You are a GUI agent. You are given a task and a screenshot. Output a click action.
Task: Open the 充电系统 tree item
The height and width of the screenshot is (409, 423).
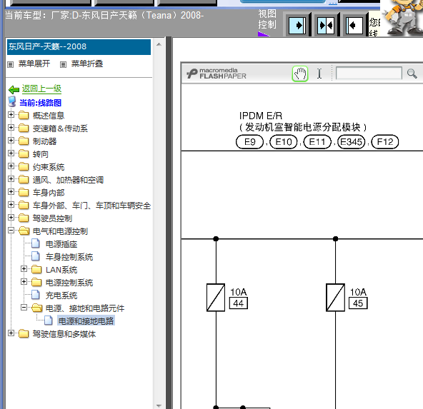61,296
